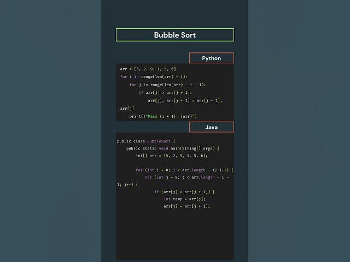Click the Python 'if arr[j] > arr[j + 1]:' line

click(165, 92)
